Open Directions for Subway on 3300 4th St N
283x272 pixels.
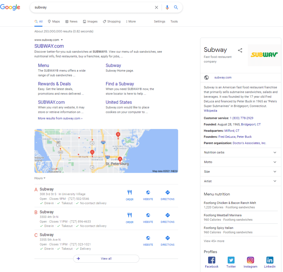click(x=167, y=217)
